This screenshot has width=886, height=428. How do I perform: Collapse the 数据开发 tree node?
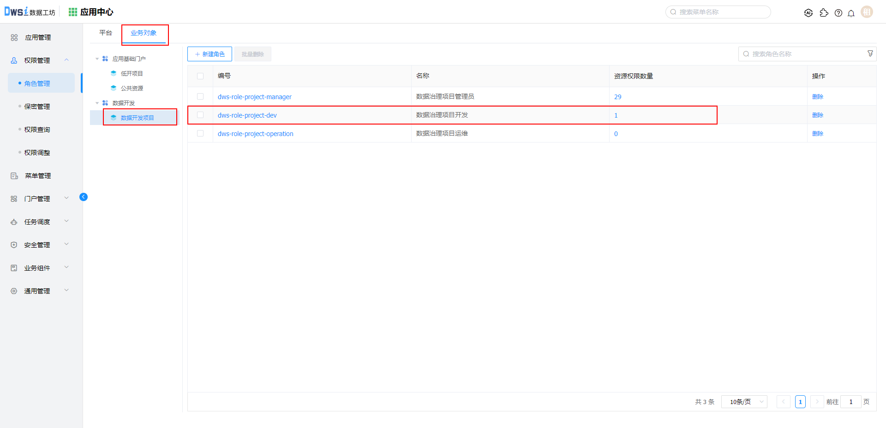97,103
